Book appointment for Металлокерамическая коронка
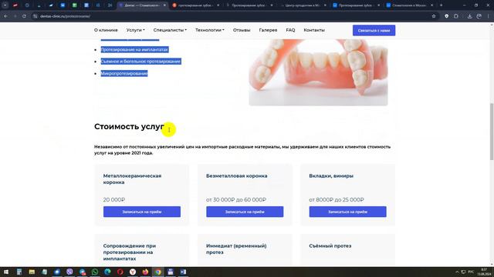Viewport: 494px width, 277px height. 142,212
